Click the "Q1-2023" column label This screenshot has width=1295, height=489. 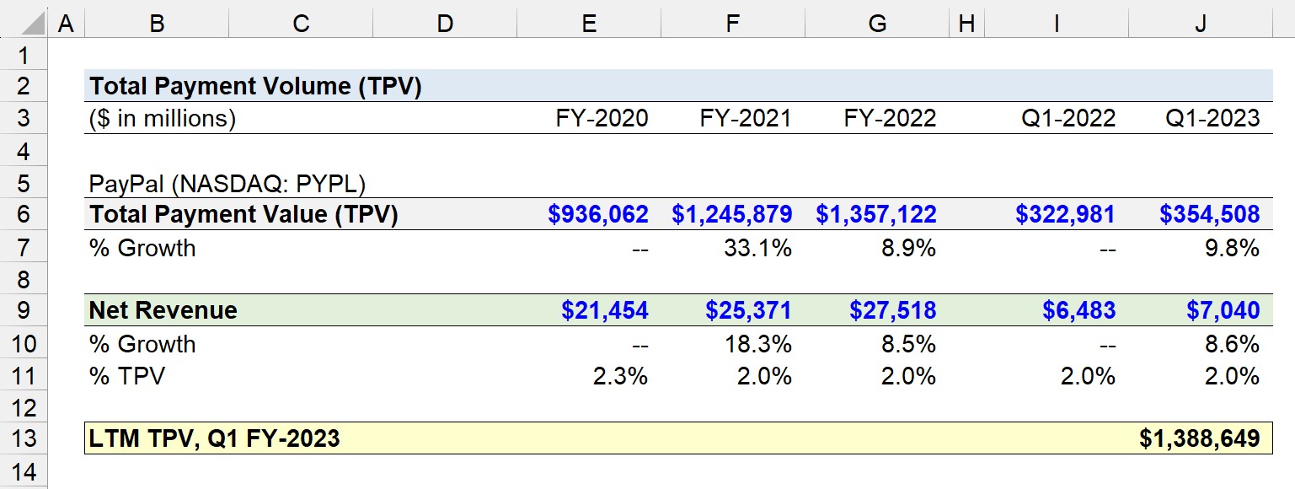point(1212,118)
